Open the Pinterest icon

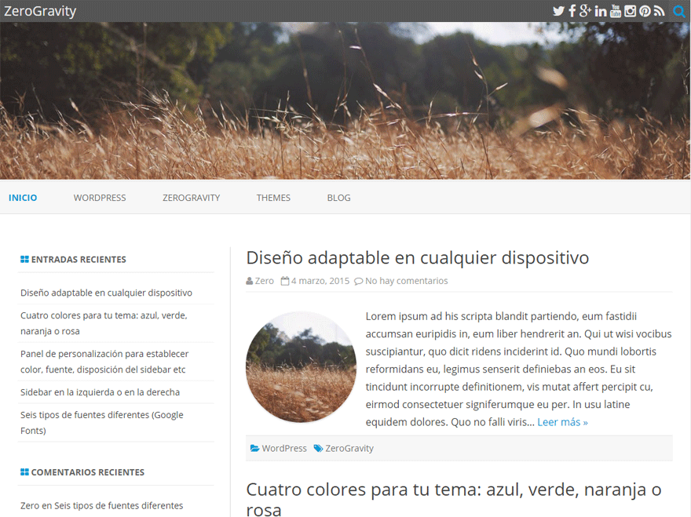click(x=645, y=11)
